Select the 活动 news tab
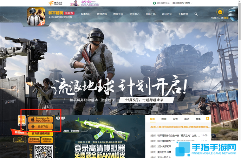241x158 pixels. click(187, 119)
